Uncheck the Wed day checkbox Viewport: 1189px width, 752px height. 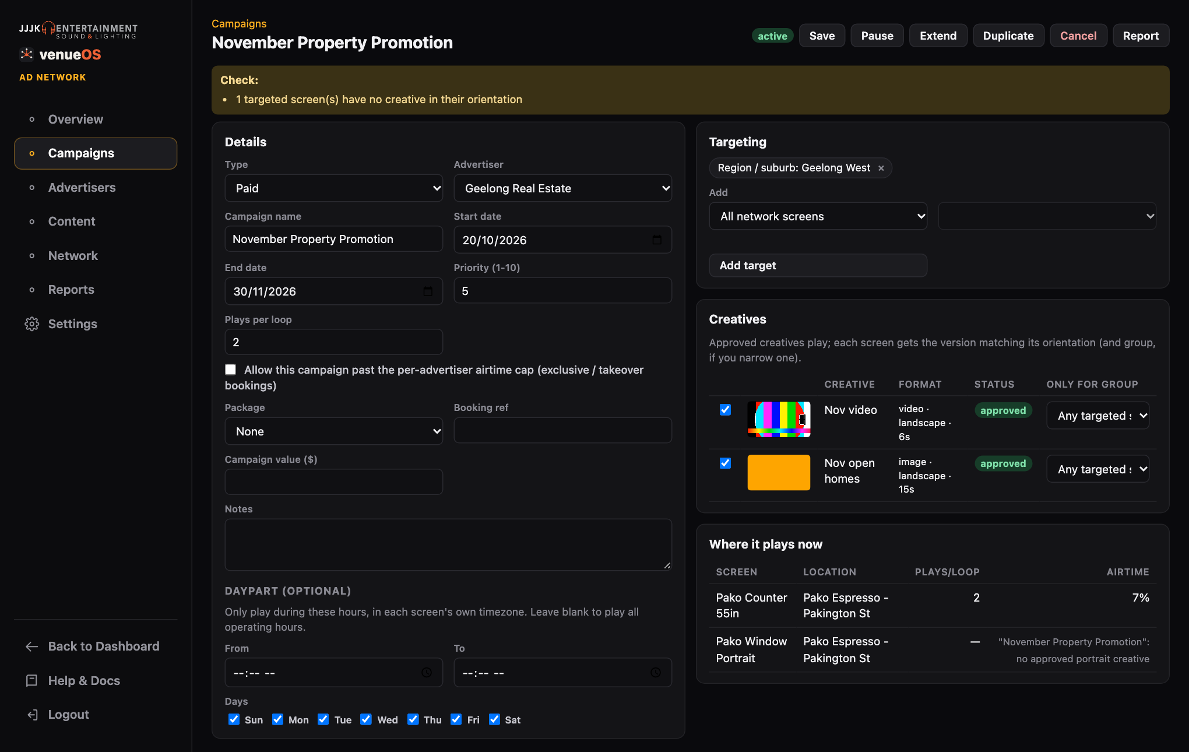pyautogui.click(x=366, y=719)
